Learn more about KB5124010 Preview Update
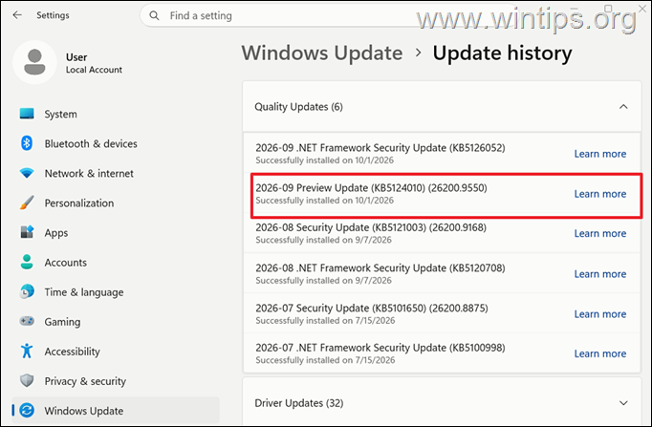Screen dimensions: 652x427 coord(600,194)
